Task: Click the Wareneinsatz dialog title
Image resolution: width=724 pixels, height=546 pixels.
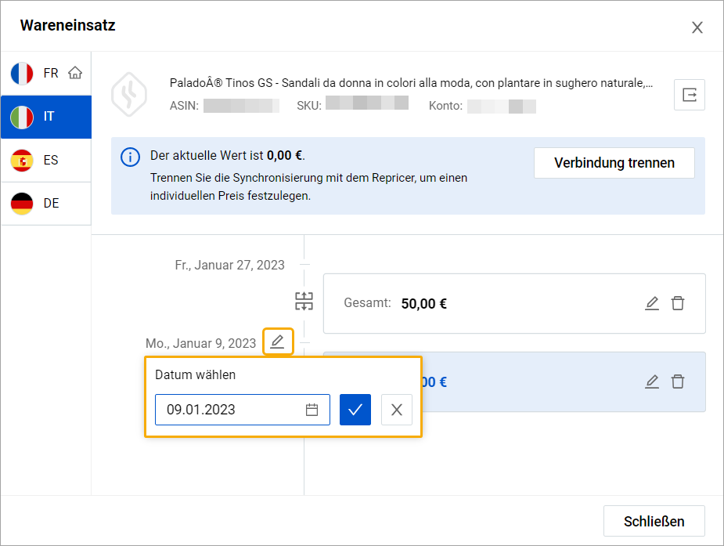Action: [68, 25]
